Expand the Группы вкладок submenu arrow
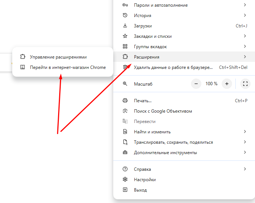Image resolution: width=255 pixels, height=203 pixels. pyautogui.click(x=245, y=46)
